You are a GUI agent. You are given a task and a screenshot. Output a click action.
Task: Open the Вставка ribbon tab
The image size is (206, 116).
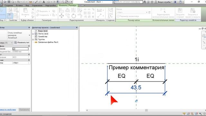pyautogui.click(x=19, y=5)
